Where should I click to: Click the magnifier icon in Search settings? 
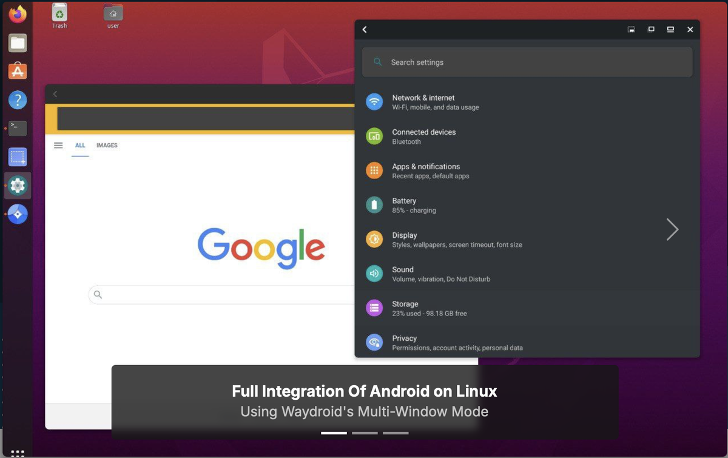click(378, 62)
